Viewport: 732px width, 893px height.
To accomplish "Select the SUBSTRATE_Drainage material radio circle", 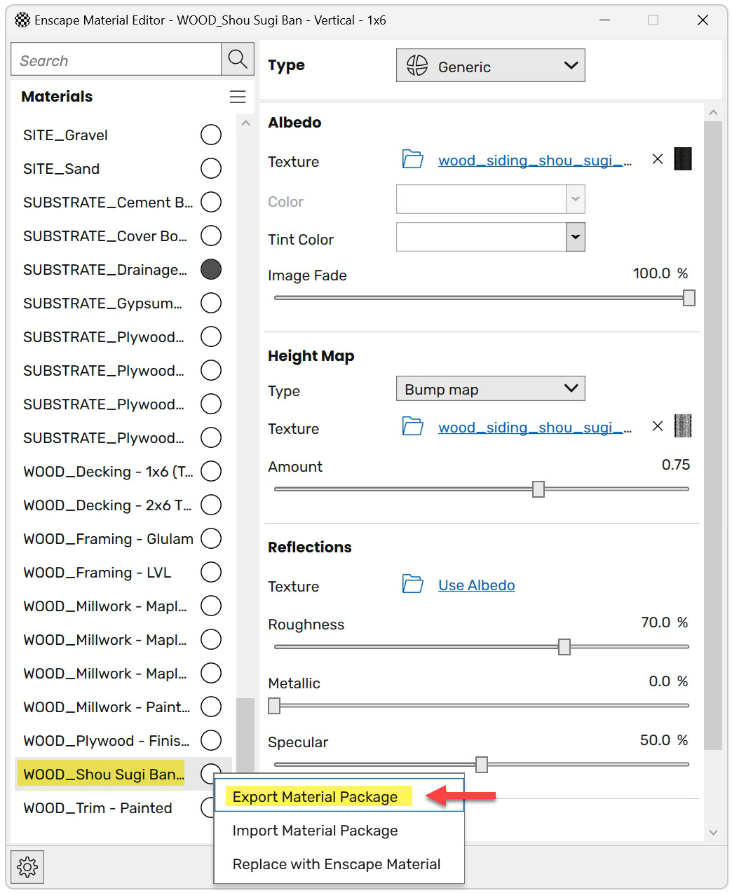I will tap(211, 269).
